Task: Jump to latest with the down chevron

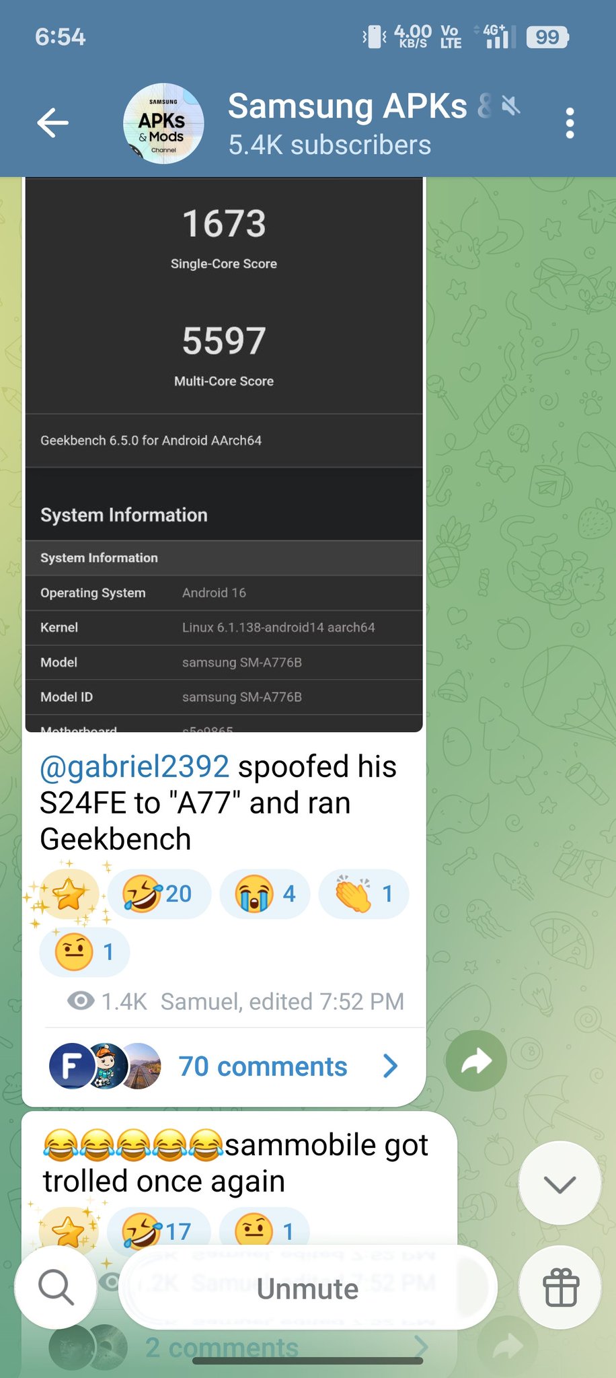Action: pyautogui.click(x=560, y=1183)
